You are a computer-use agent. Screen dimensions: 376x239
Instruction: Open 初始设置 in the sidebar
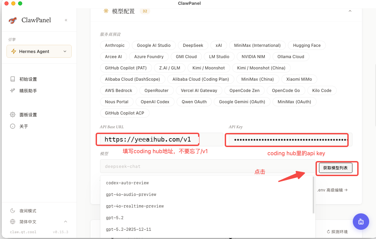coord(28,79)
